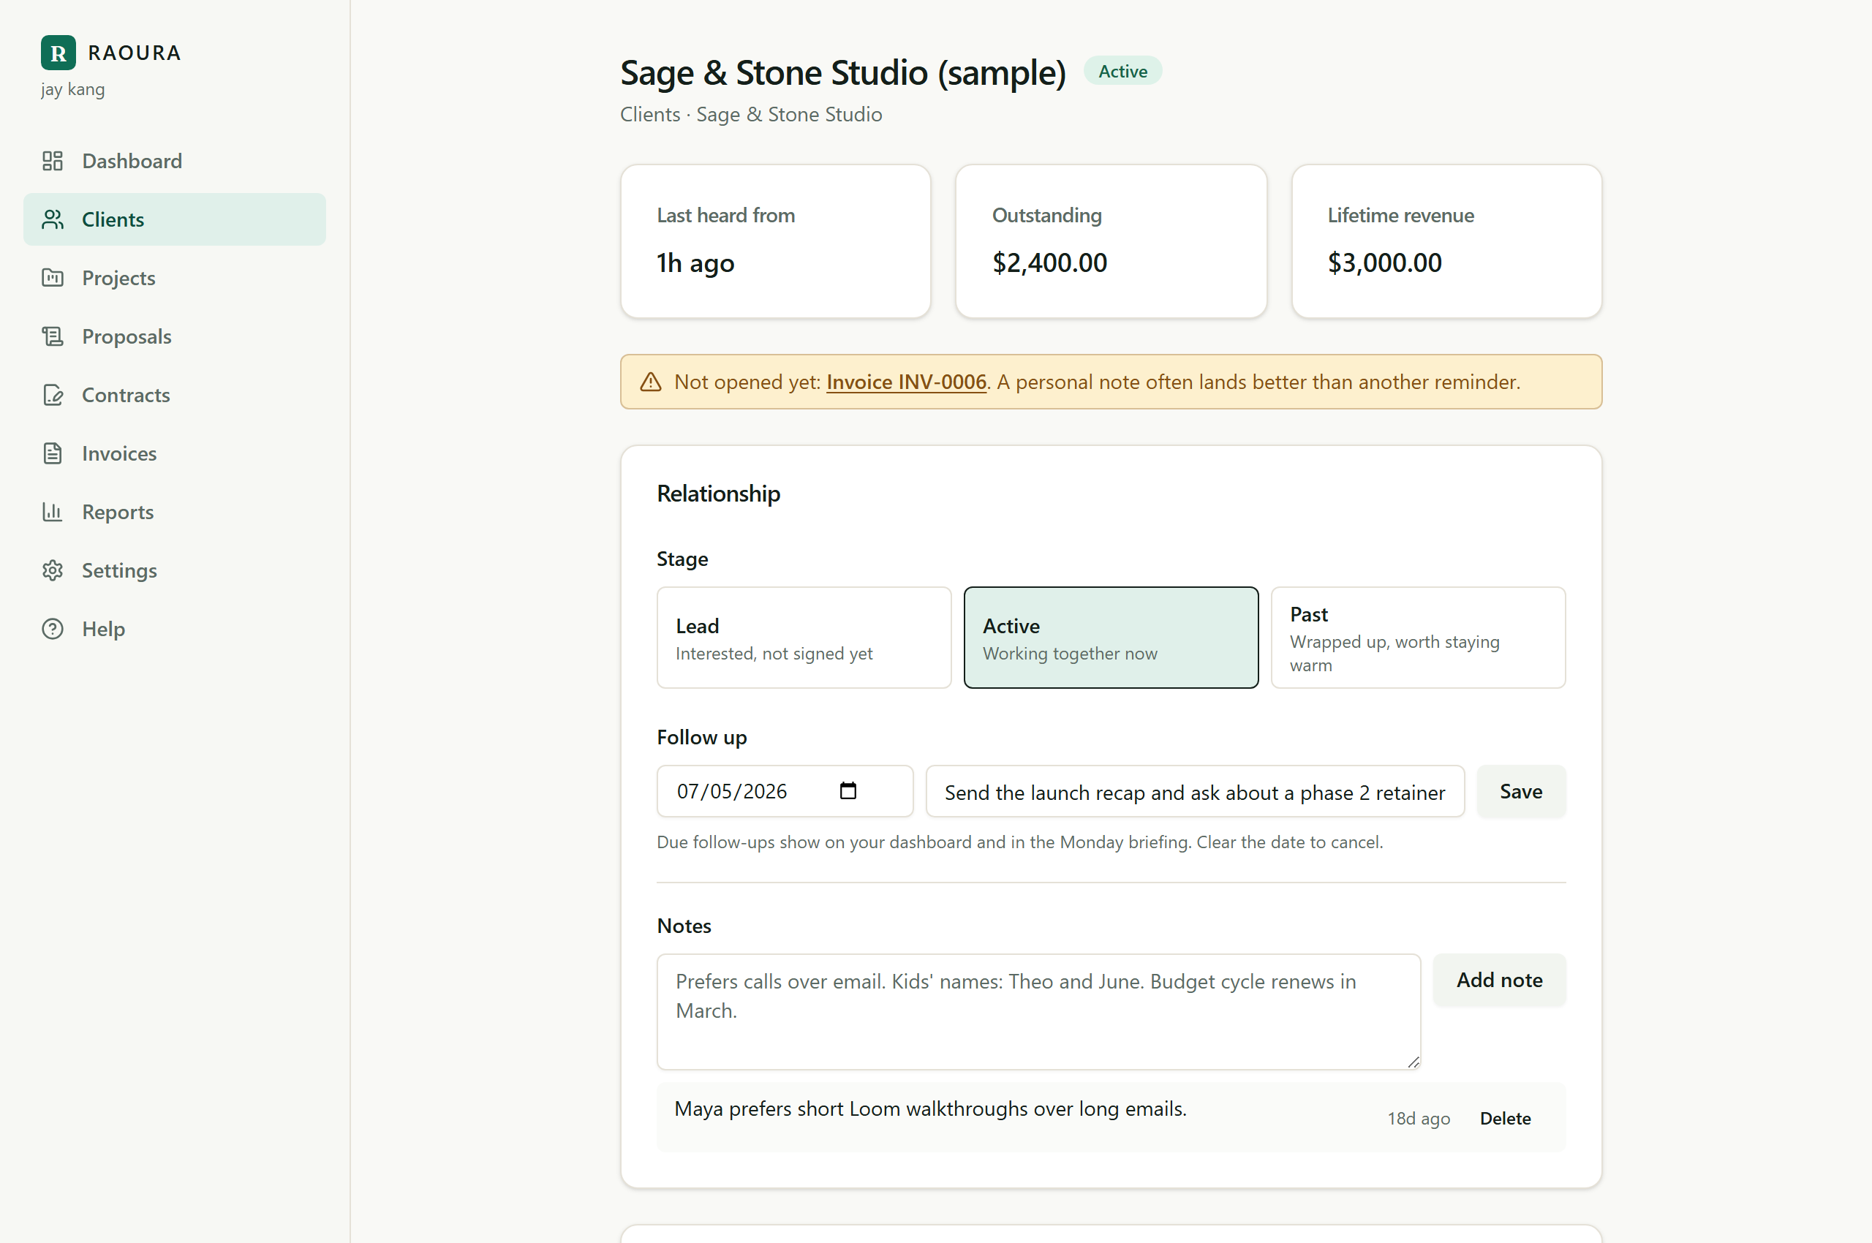Click the Contracts pen-document icon
1872x1243 pixels.
point(53,395)
